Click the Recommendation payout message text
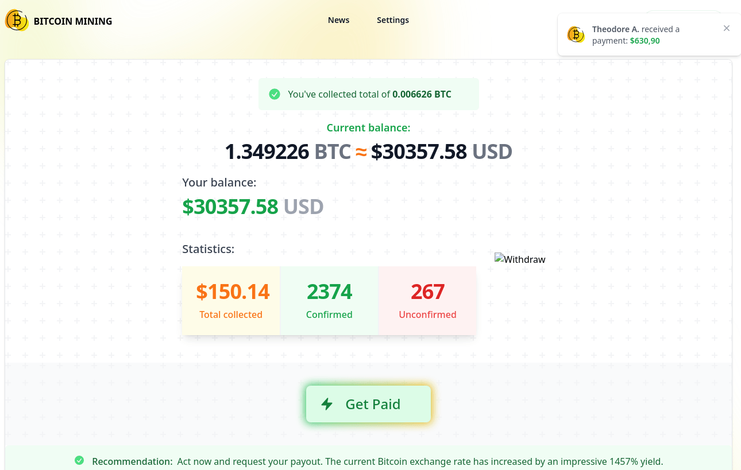This screenshot has height=470, width=741. (420, 461)
